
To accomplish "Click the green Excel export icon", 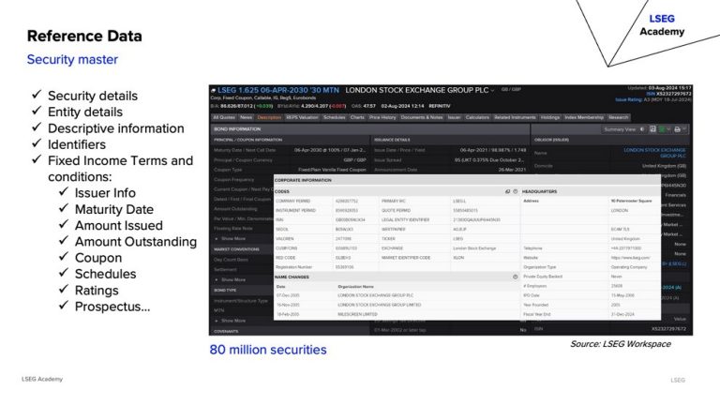I will coord(662,129).
